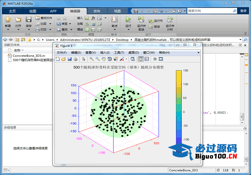This screenshot has height=175, width=251.
Task: Click the Open File icon in Figure toolbar
Action: point(64,59)
